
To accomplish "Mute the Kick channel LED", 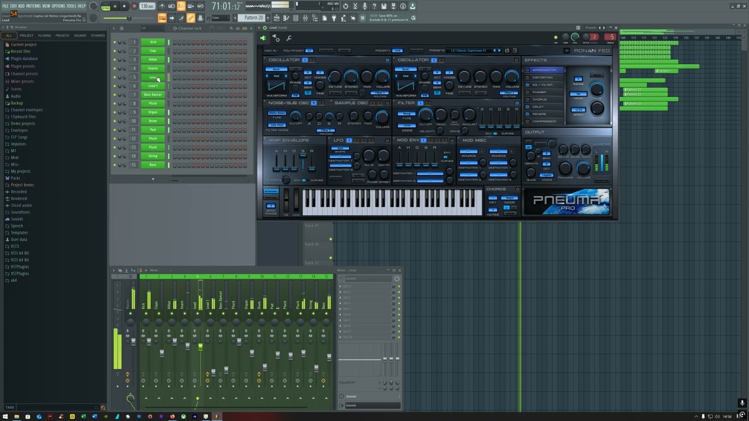I will tap(115, 42).
